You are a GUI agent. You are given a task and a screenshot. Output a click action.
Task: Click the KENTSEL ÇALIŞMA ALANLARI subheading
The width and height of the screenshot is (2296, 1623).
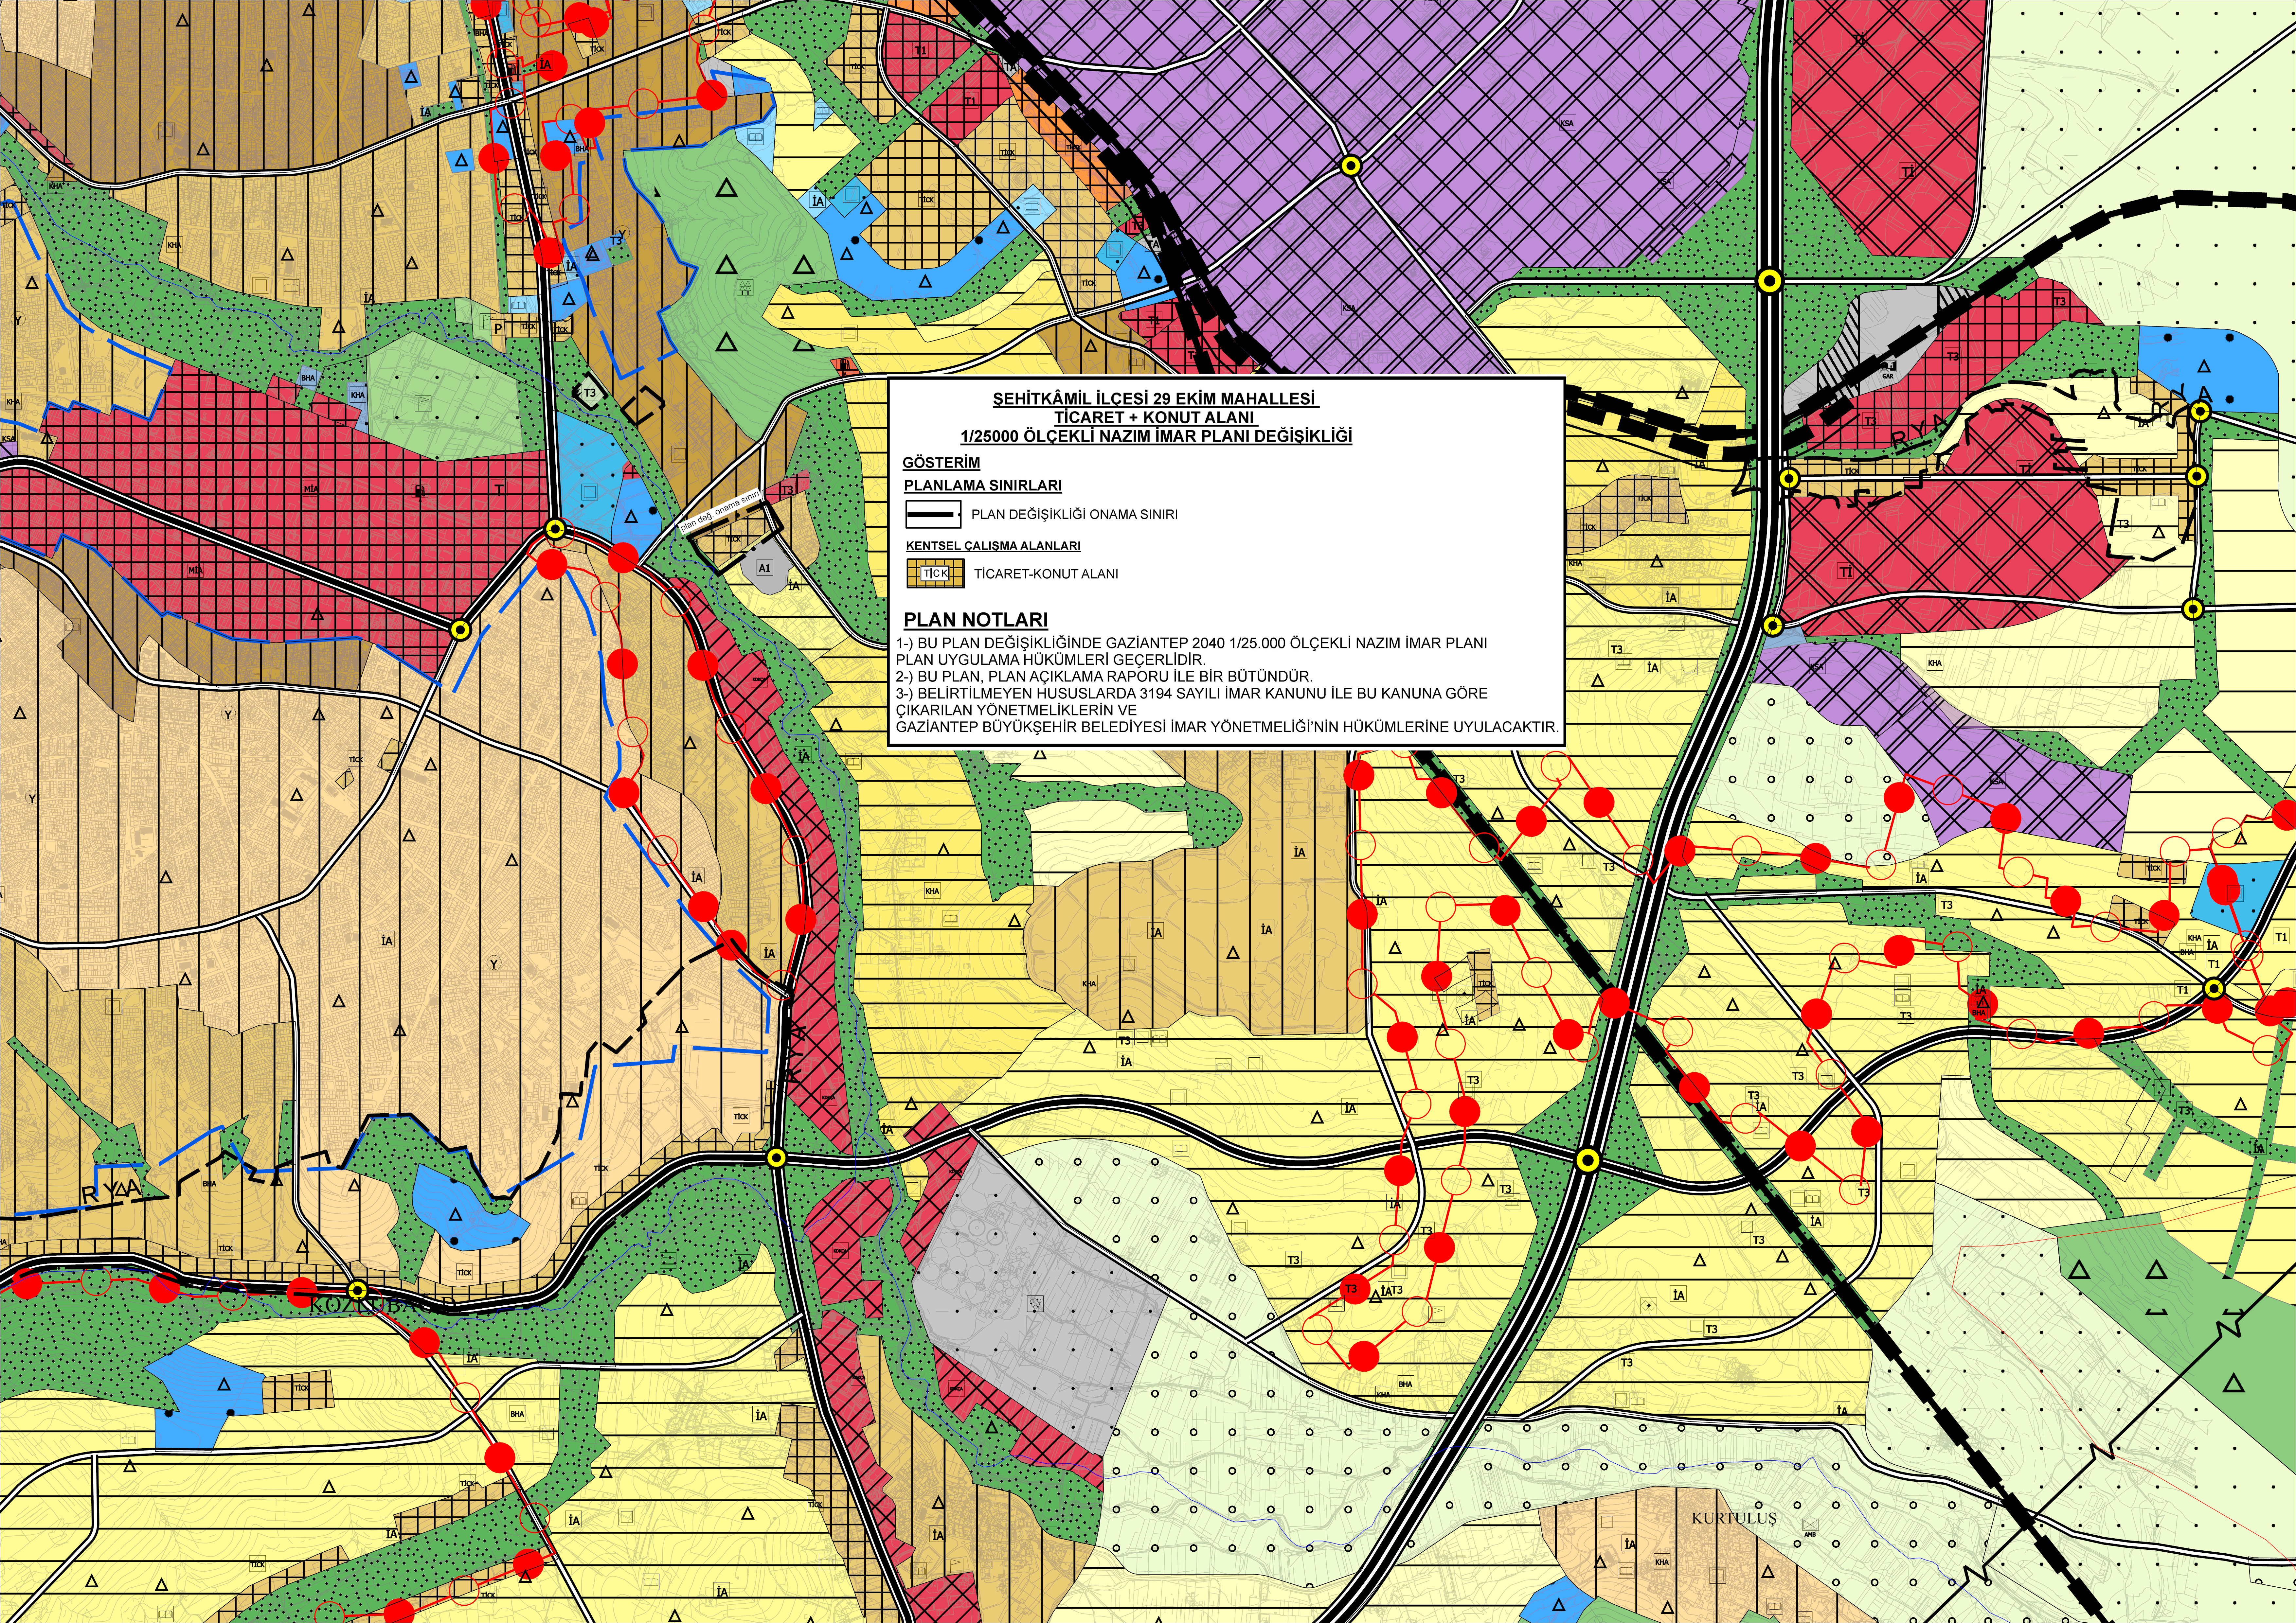[x=993, y=546]
